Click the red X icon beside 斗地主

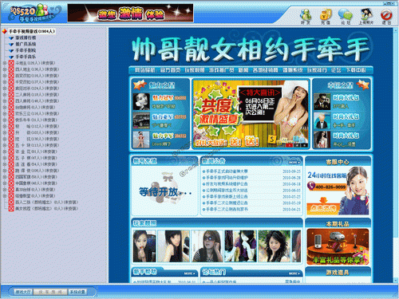click(x=11, y=63)
